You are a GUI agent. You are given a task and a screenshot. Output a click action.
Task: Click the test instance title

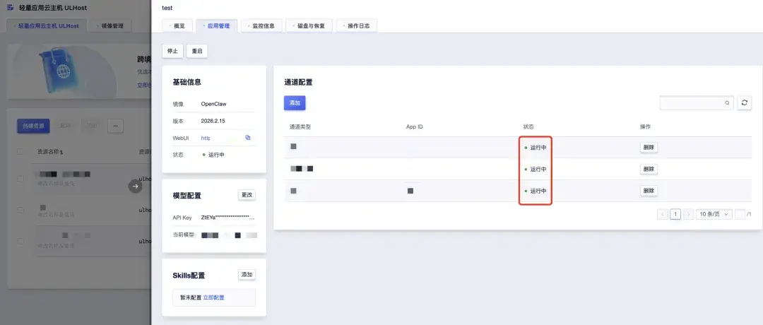[x=167, y=8]
